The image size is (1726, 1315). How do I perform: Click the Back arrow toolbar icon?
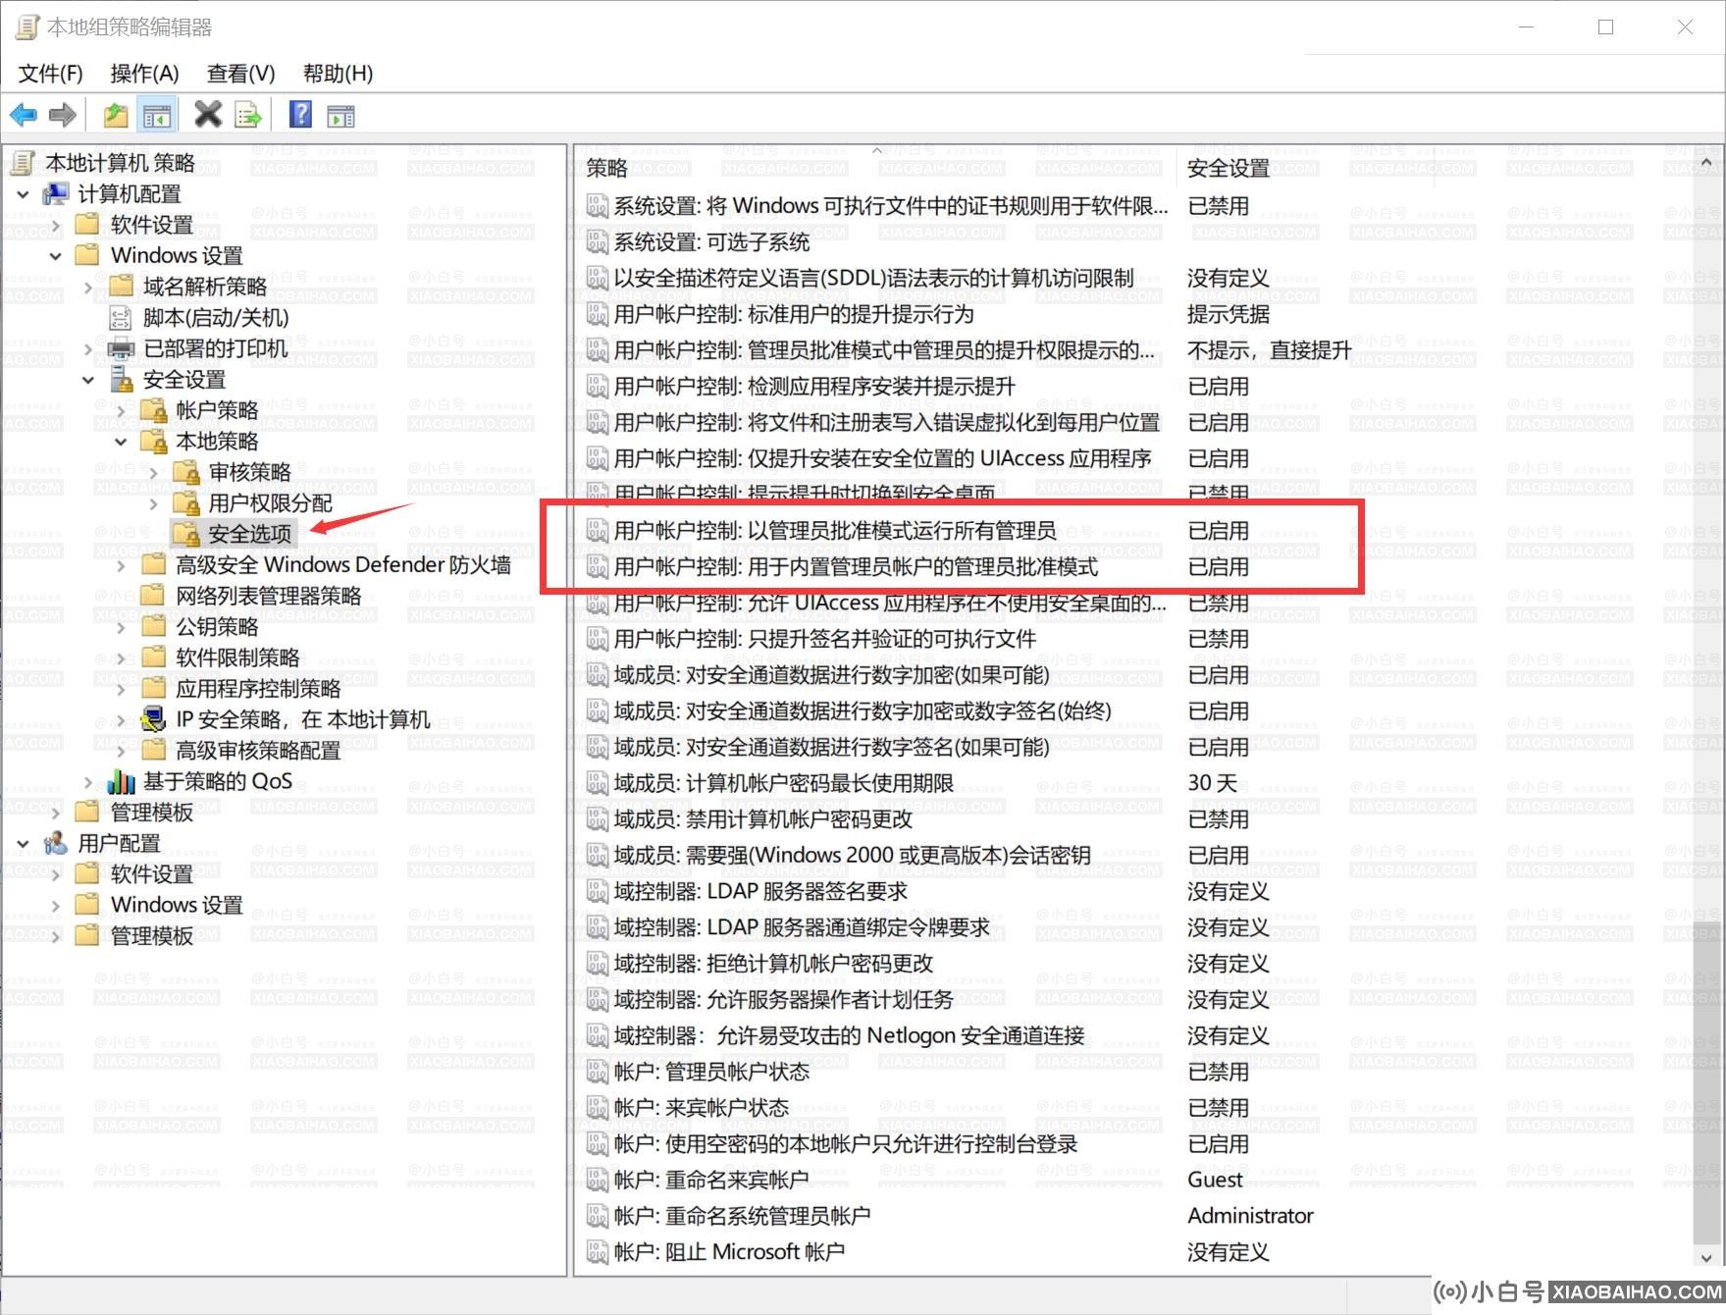[x=24, y=115]
